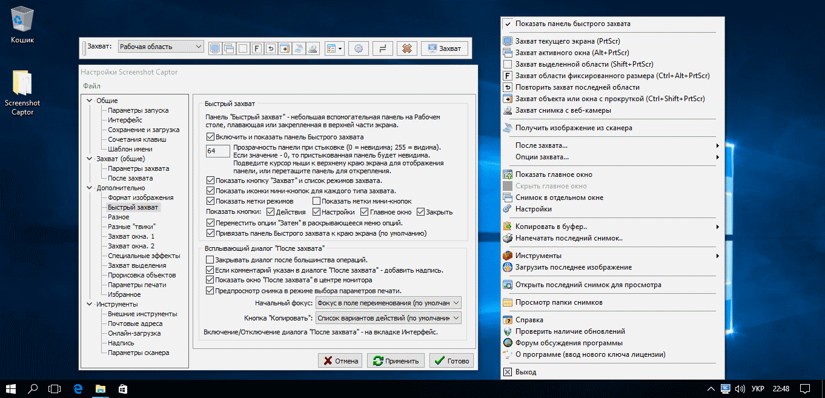This screenshot has width=825, height=398.
Task: Click the Готово button
Action: point(452,360)
